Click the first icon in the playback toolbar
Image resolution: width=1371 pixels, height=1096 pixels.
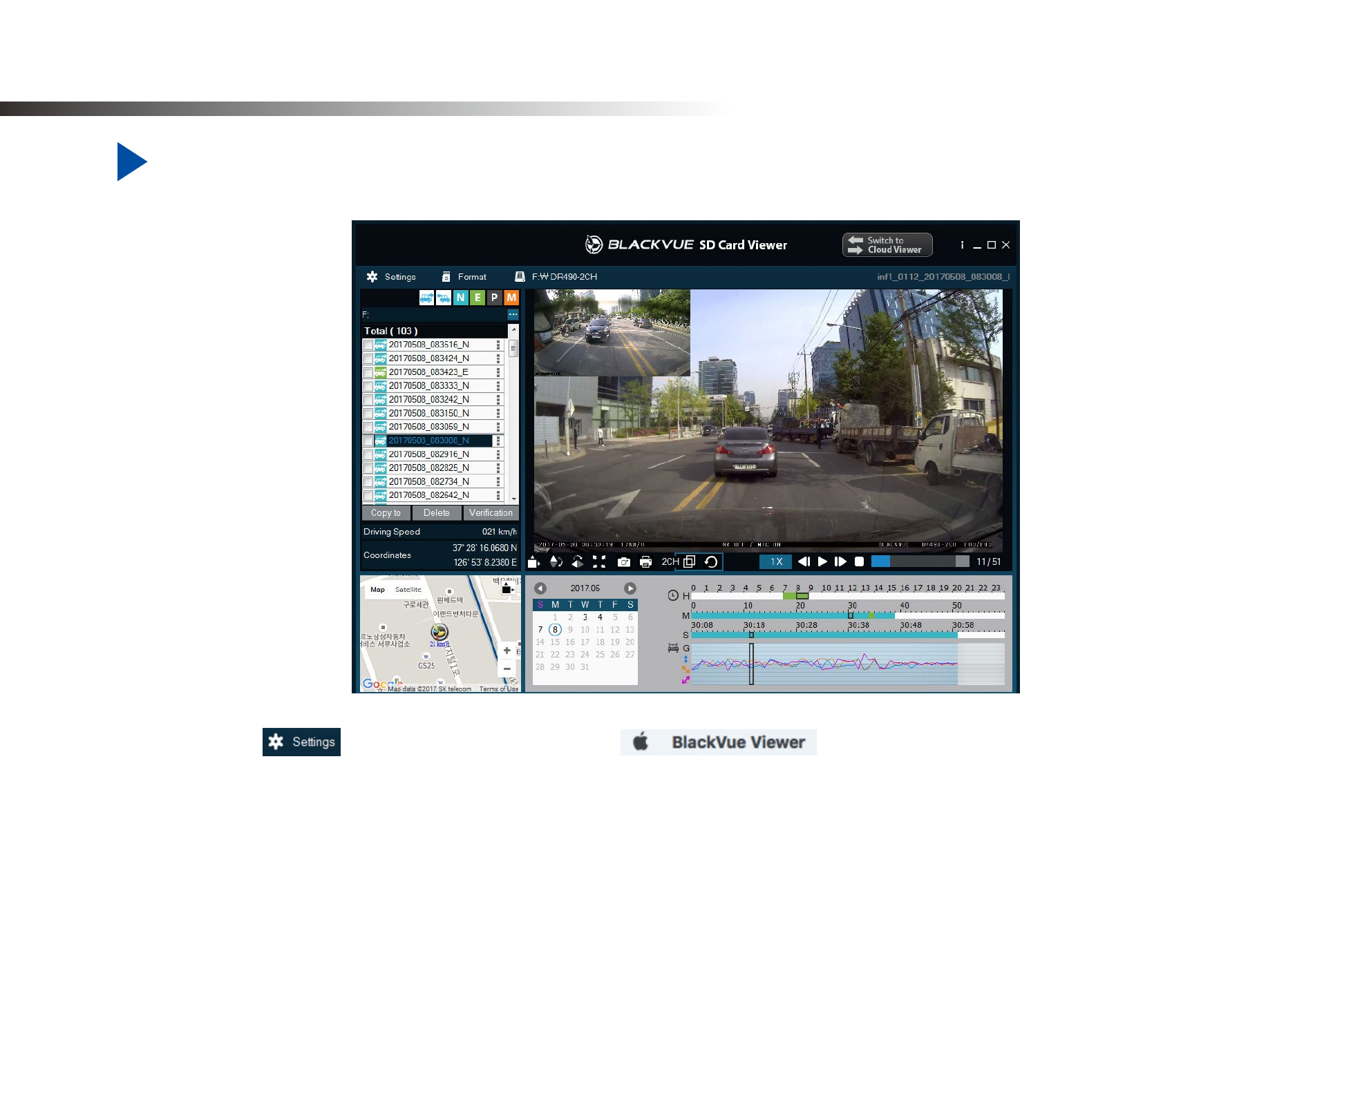point(533,562)
